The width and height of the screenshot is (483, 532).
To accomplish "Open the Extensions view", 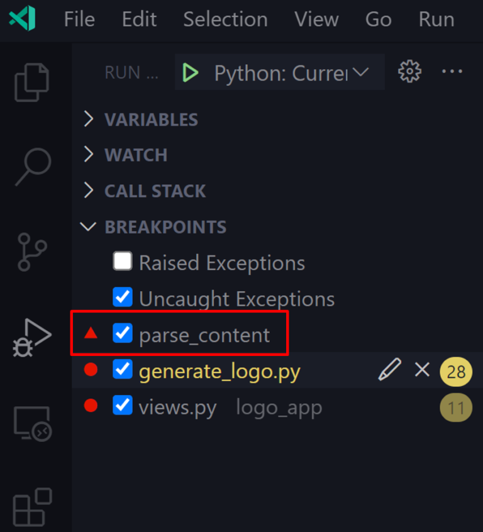I will (31, 507).
